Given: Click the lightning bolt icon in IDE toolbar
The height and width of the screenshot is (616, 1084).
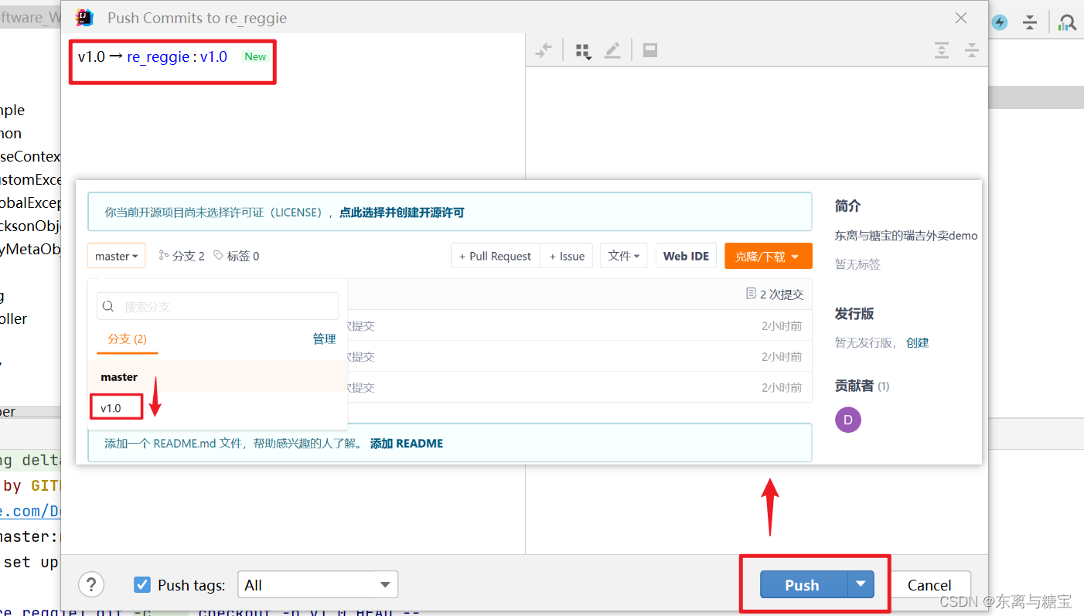Looking at the screenshot, I should (1000, 22).
